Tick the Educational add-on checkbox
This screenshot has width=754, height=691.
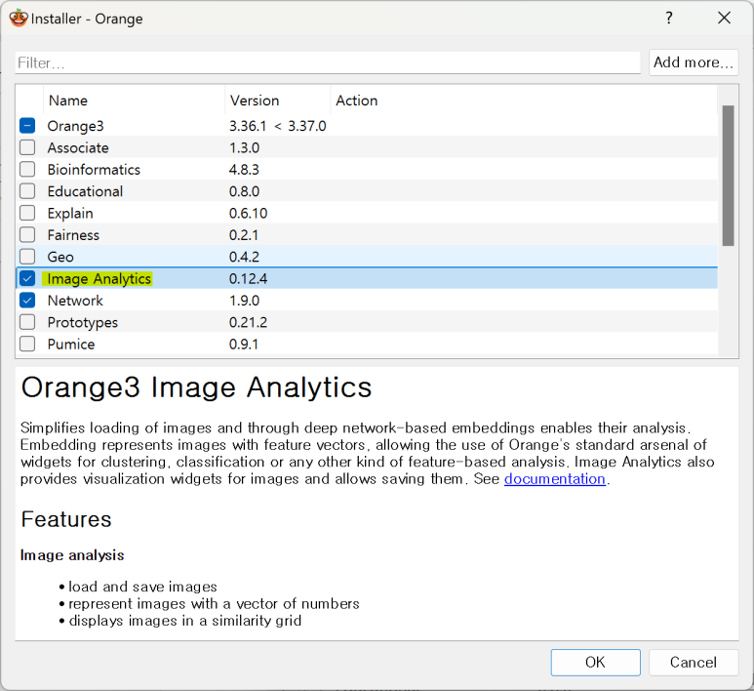(x=27, y=191)
